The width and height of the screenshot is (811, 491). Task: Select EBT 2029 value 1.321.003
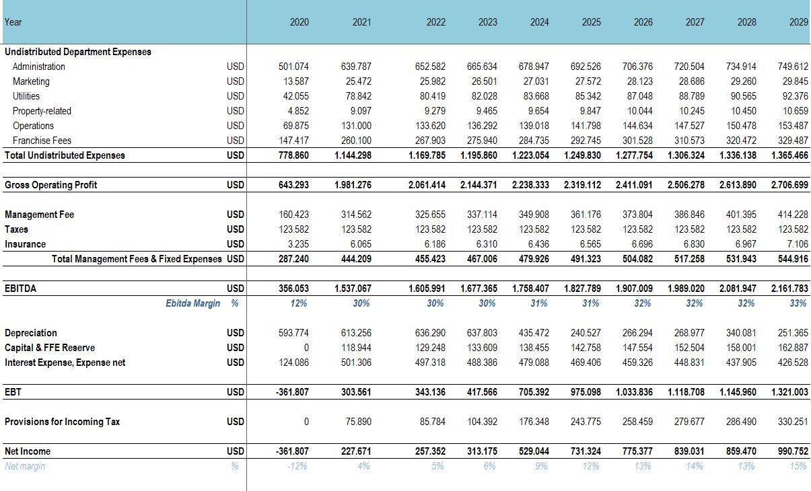789,392
